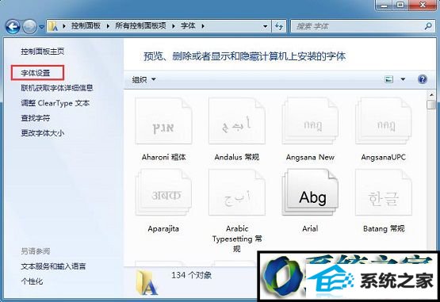
Task: Open the view options dropdown arrow
Action: [x=403, y=79]
